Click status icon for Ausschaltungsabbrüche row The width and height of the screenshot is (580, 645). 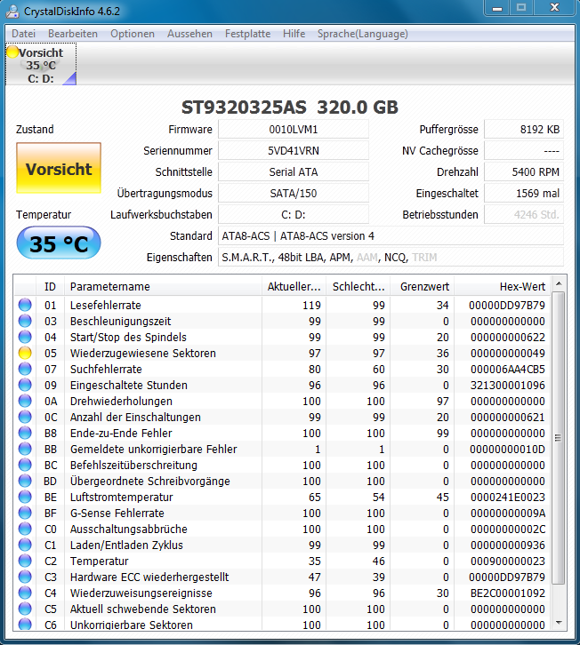(25, 529)
